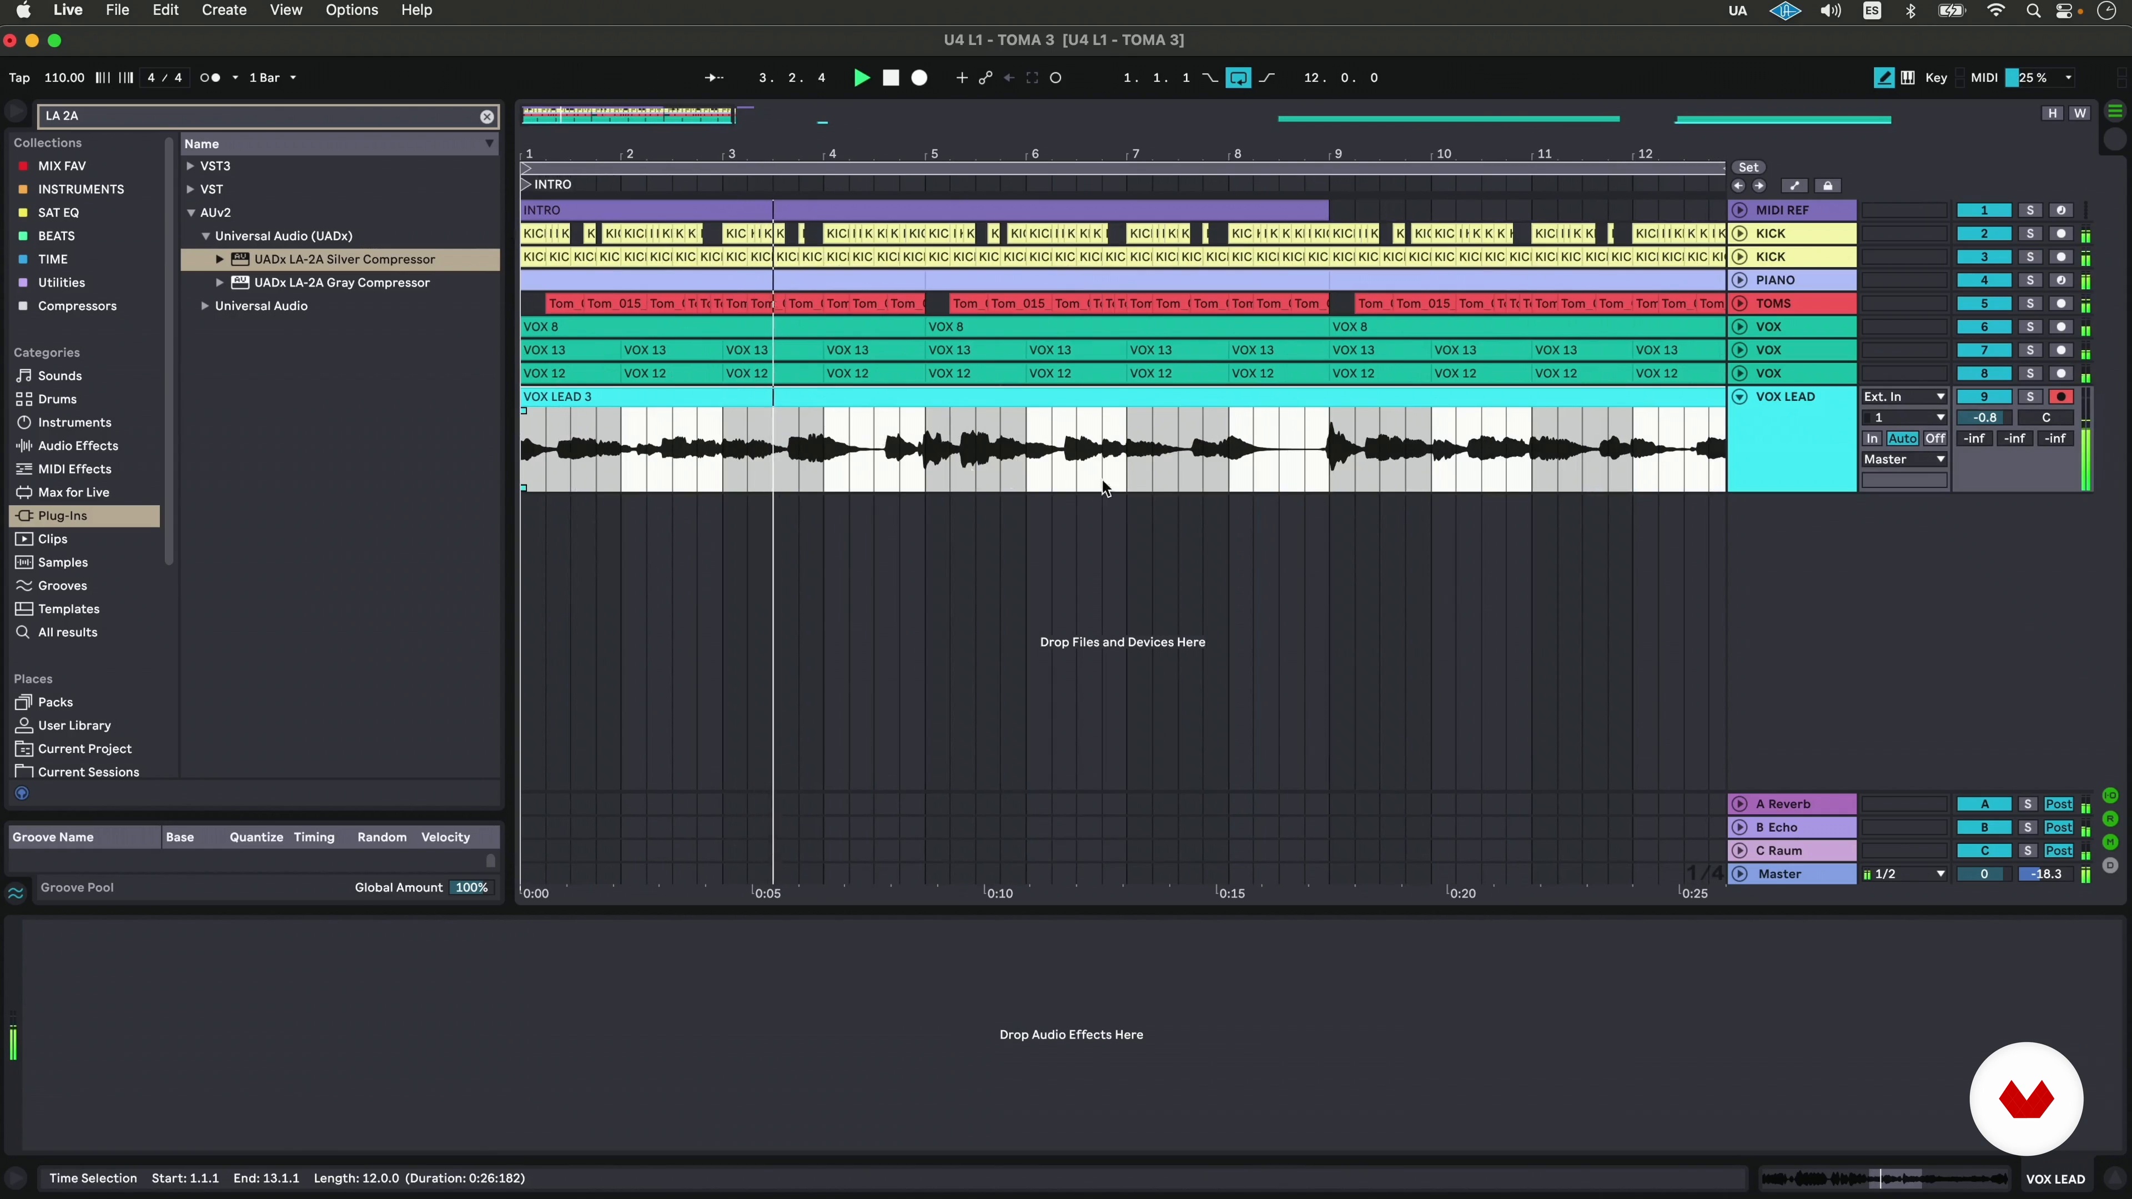The image size is (2132, 1199).
Task: Clear the LA 2A browser search field
Action: [487, 117]
